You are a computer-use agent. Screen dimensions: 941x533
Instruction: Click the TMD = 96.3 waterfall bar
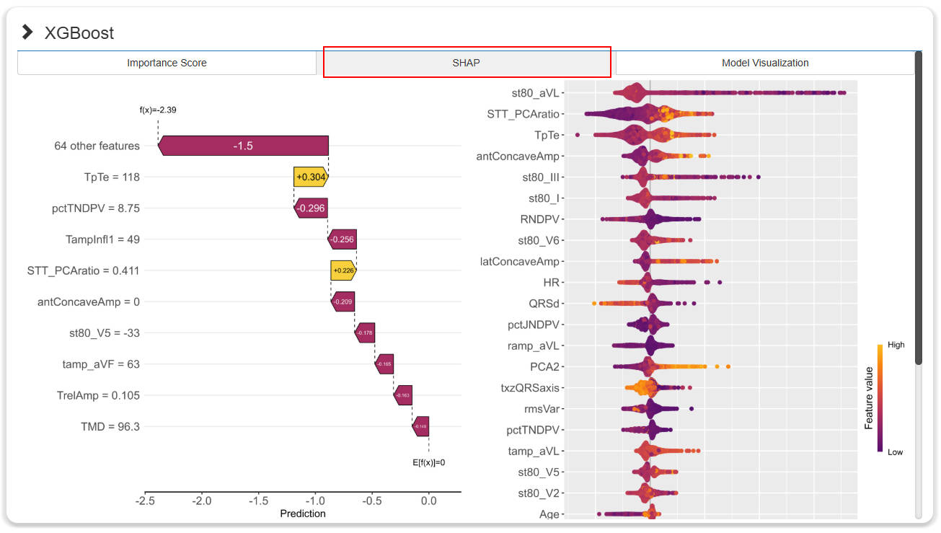420,426
